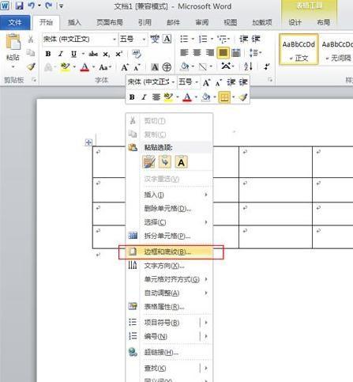Click the ribbon yellow highlight color button
353x382 pixels.
(x=65, y=67)
